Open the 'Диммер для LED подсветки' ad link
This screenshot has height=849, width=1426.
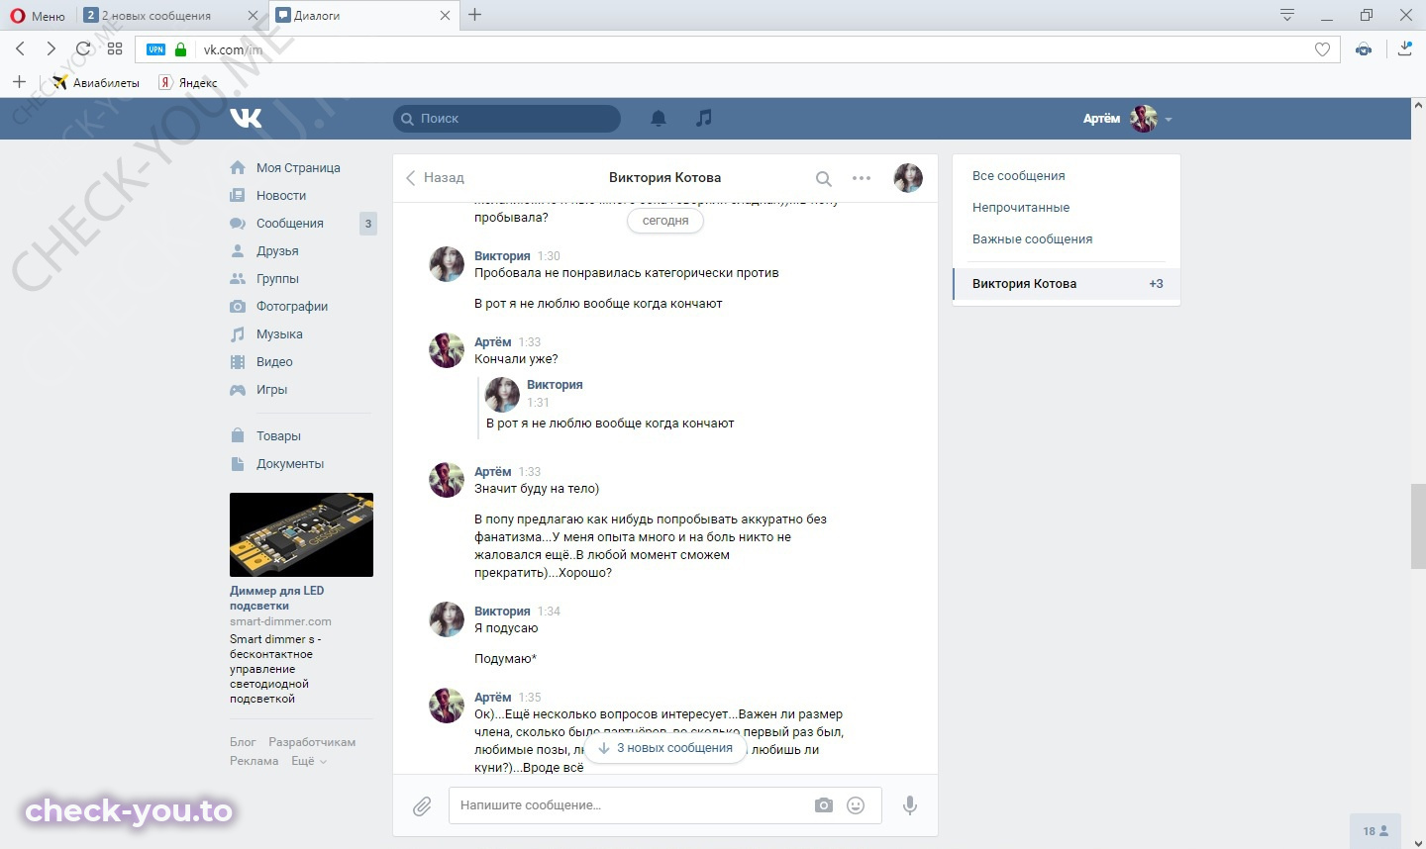coord(277,598)
